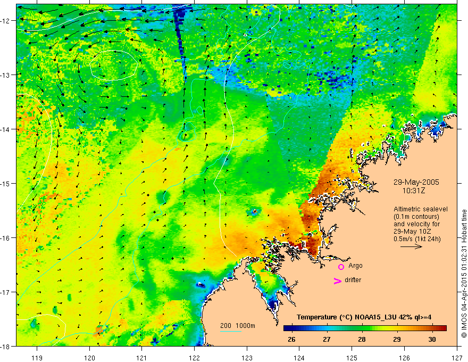The height and width of the screenshot is (362, 468).
Task: Click the time label 10:31Z
Action: (414, 191)
